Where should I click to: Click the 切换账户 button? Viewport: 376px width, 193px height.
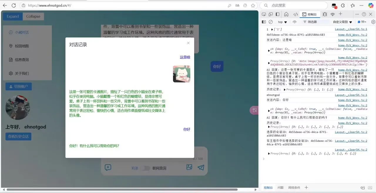click(19, 86)
